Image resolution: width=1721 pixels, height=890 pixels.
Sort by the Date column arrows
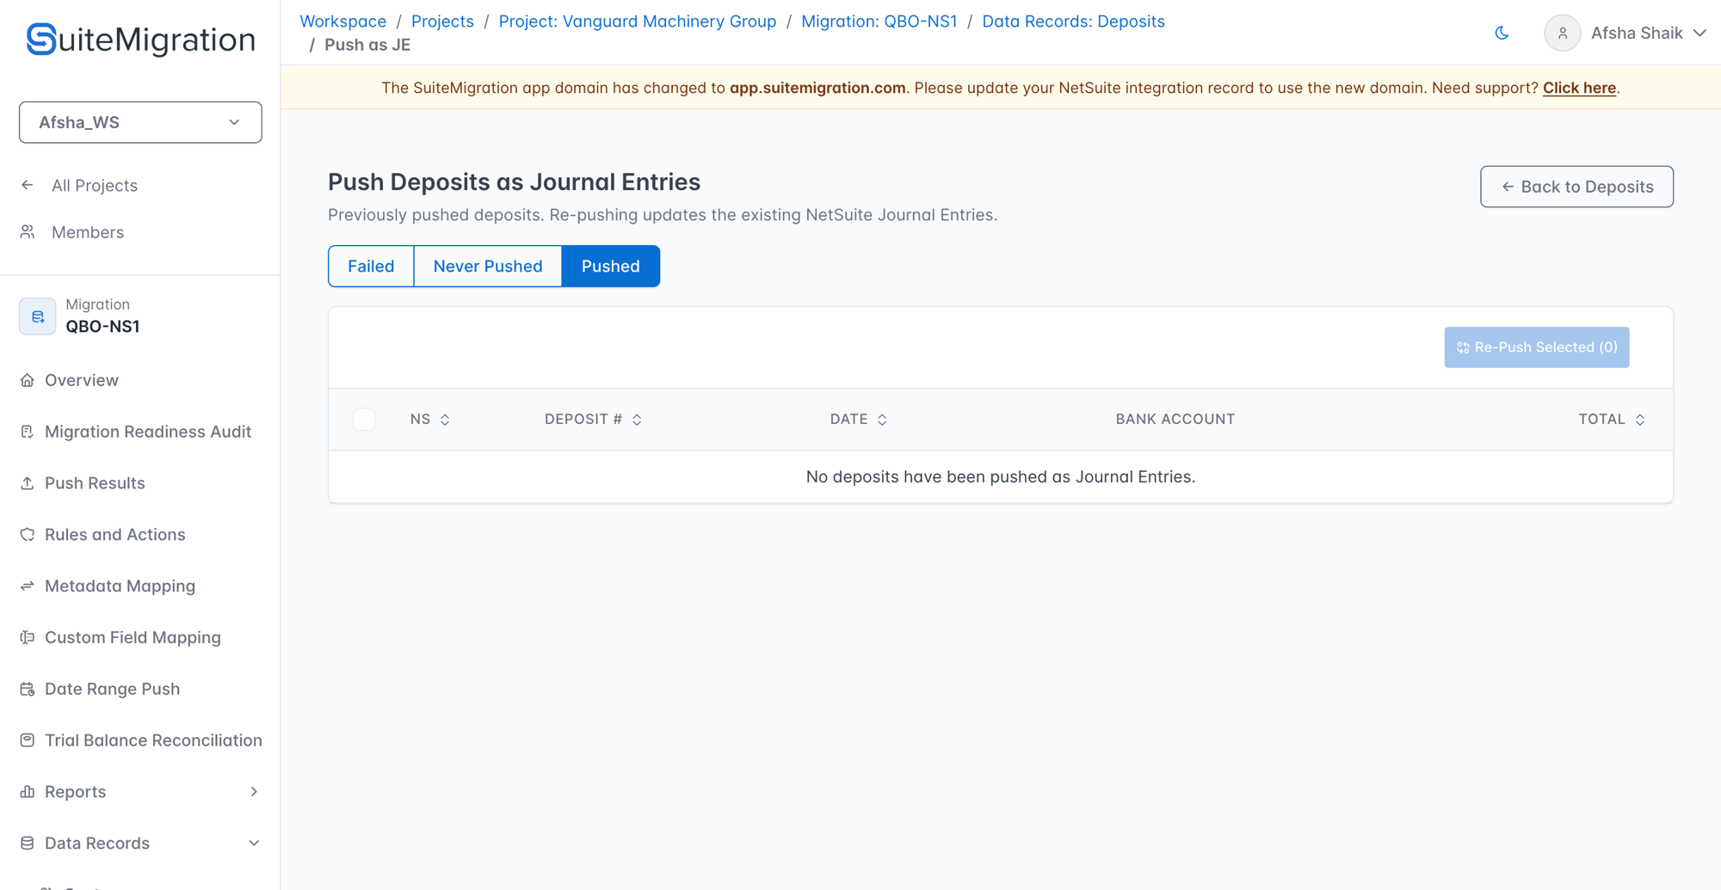pyautogui.click(x=882, y=420)
